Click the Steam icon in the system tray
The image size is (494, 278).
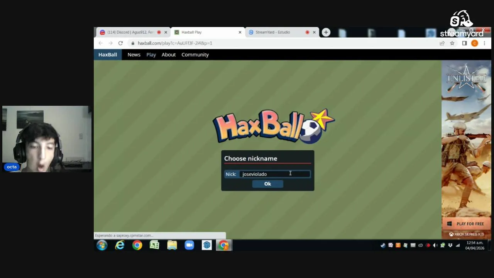point(383,245)
